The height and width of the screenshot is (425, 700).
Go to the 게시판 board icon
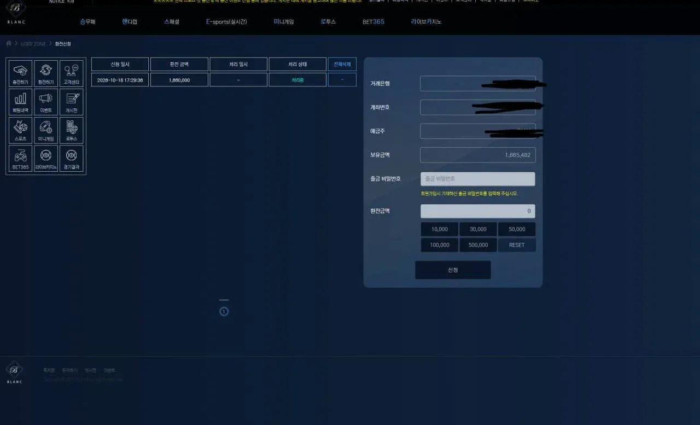tap(72, 102)
